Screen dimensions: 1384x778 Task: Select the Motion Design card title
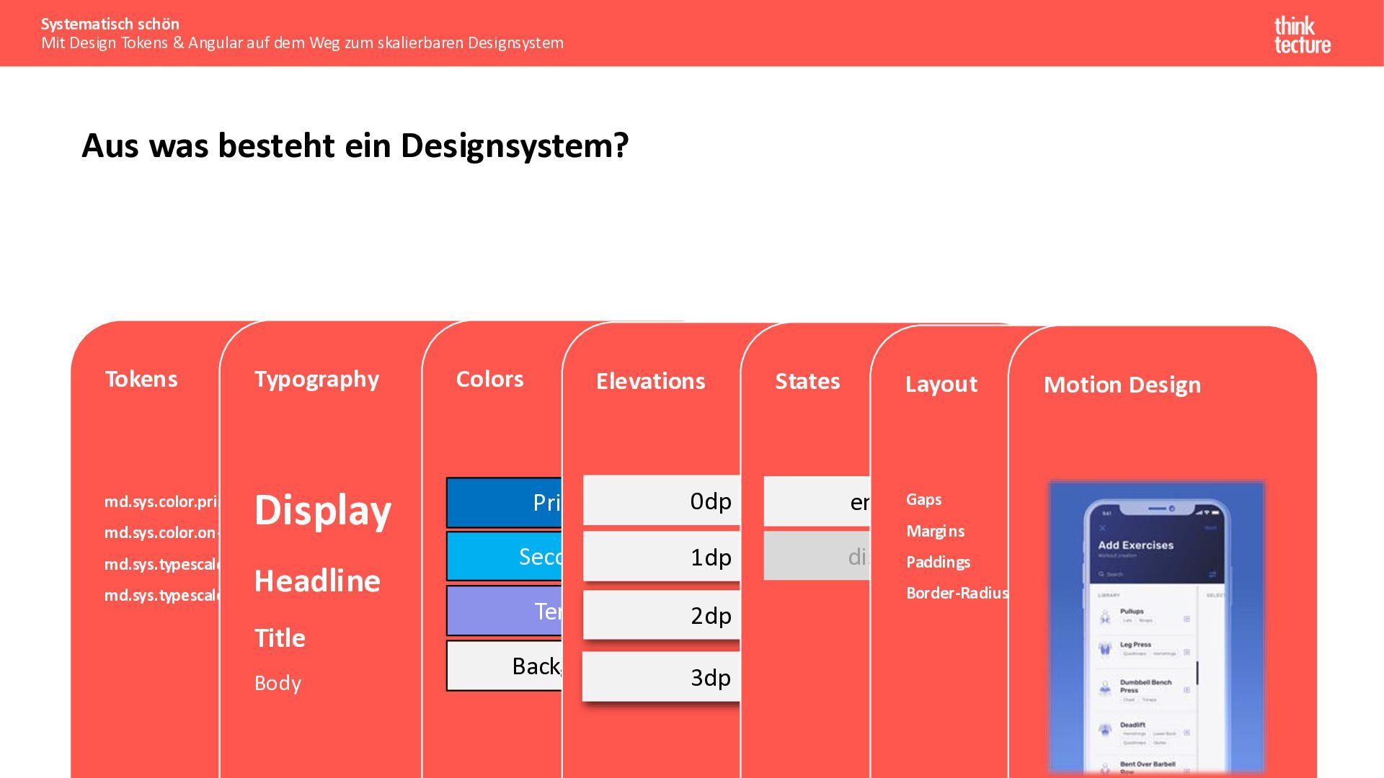click(x=1122, y=385)
